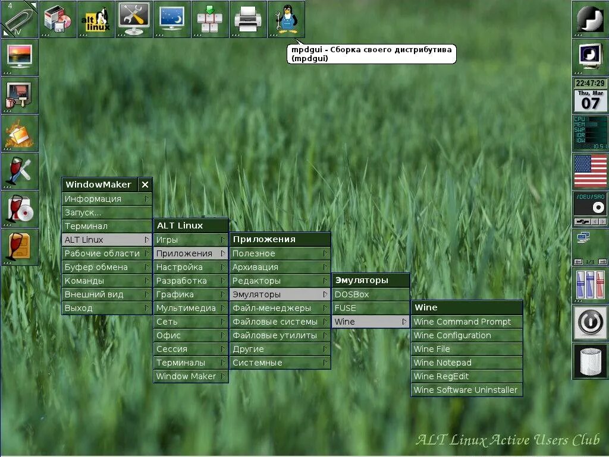
Task: Open the monitor terminal icon on right dock
Action: (590, 57)
